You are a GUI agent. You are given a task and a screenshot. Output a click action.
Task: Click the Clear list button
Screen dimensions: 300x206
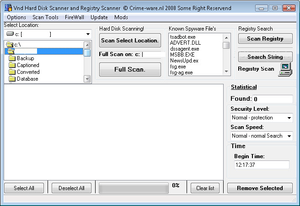(205, 188)
